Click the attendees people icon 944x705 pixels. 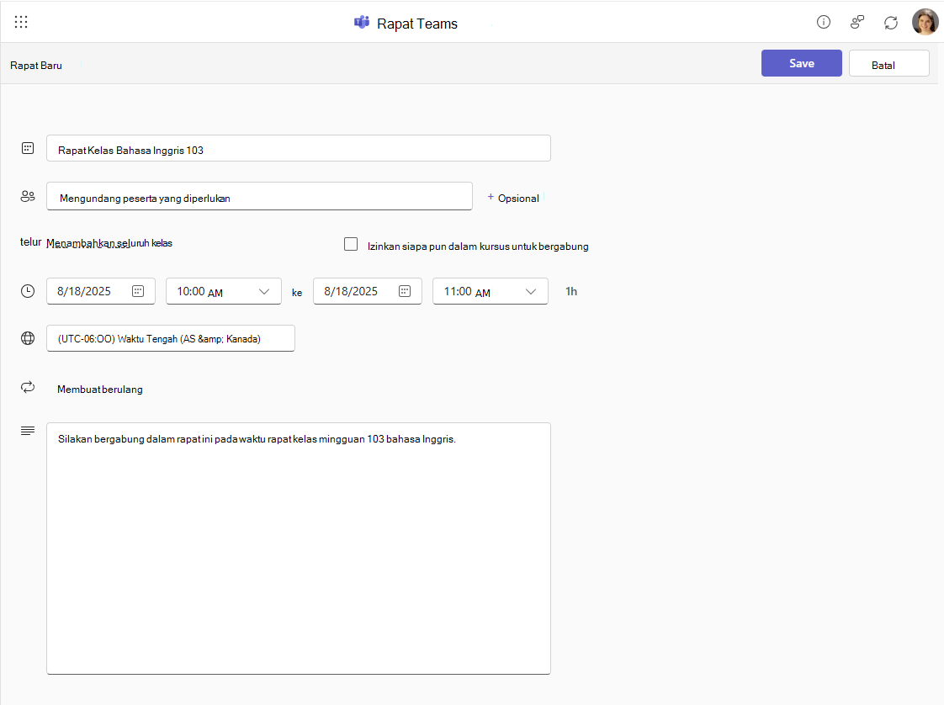(28, 196)
